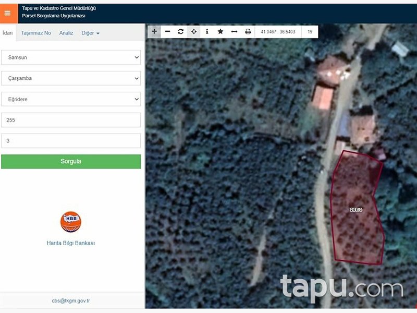Switch to the Taşınmaz No tab

36,33
